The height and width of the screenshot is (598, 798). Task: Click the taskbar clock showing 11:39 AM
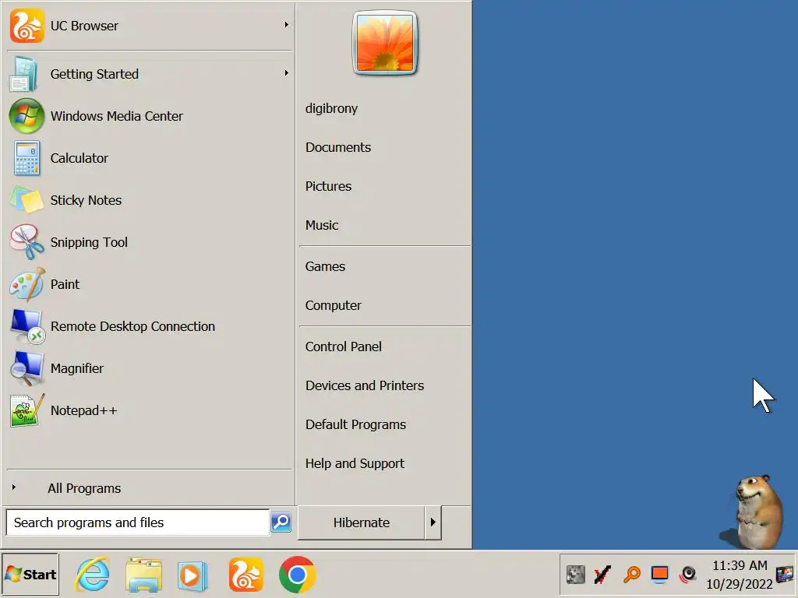coord(740,565)
